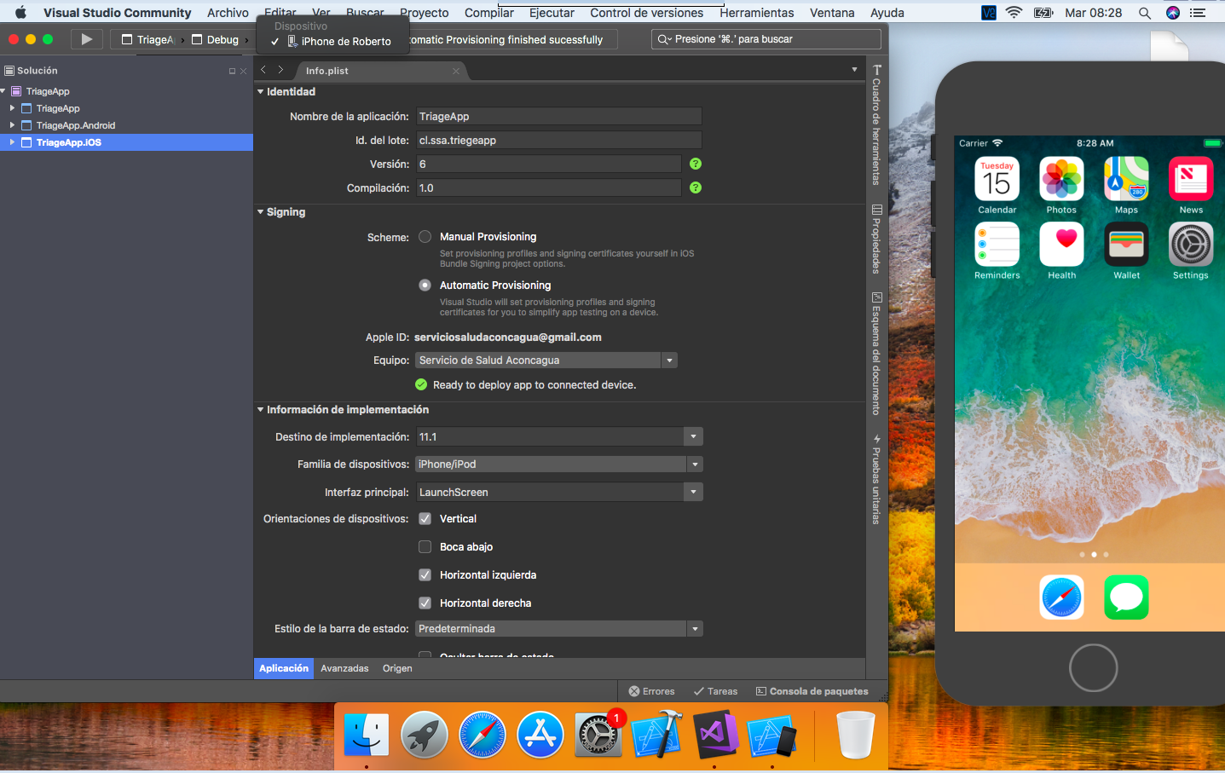Toggle Horizontal izquierda orientation
This screenshot has width=1225, height=773.
pyautogui.click(x=425, y=575)
